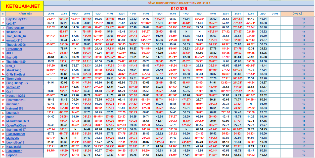Click the TỔNG KẾT column header
The image size is (315, 158).
[x=297, y=14]
